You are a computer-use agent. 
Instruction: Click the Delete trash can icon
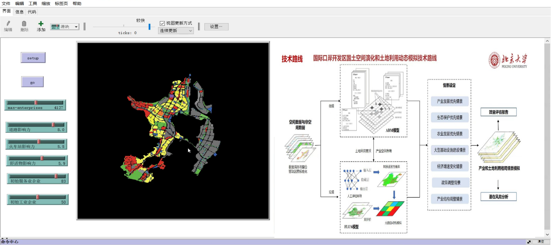[24, 24]
